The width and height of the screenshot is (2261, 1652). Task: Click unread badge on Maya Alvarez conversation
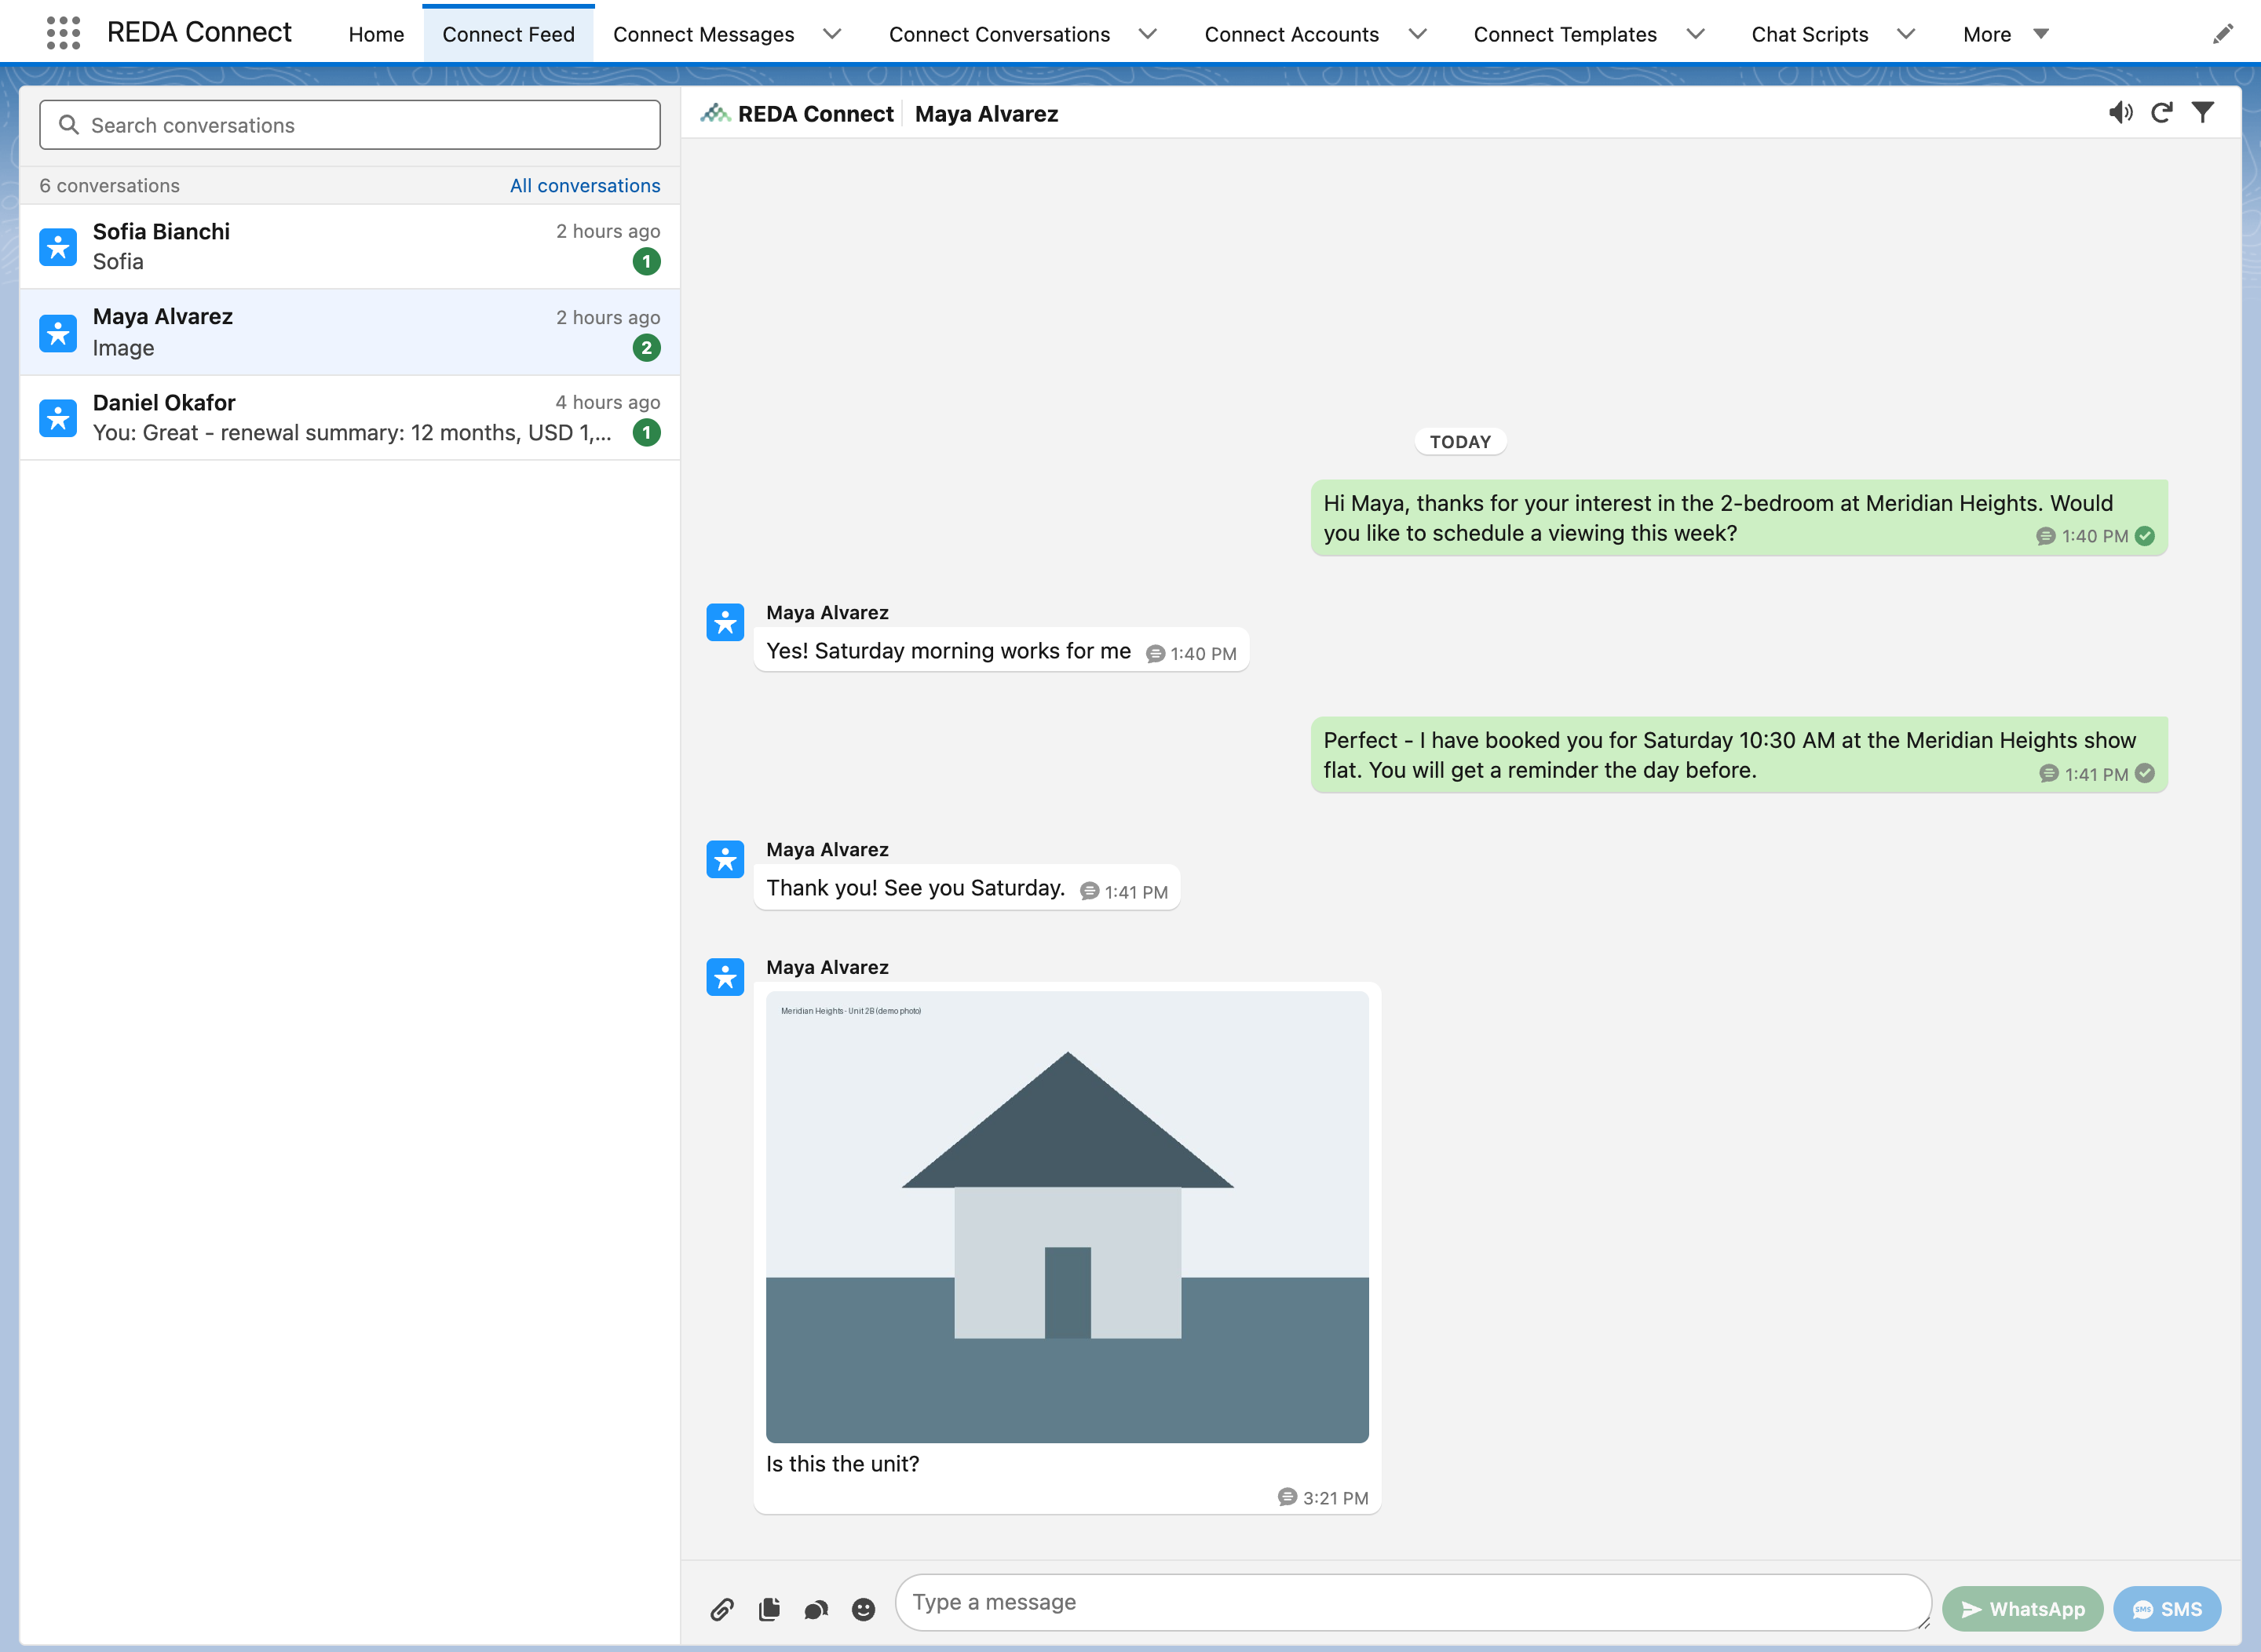pos(646,348)
